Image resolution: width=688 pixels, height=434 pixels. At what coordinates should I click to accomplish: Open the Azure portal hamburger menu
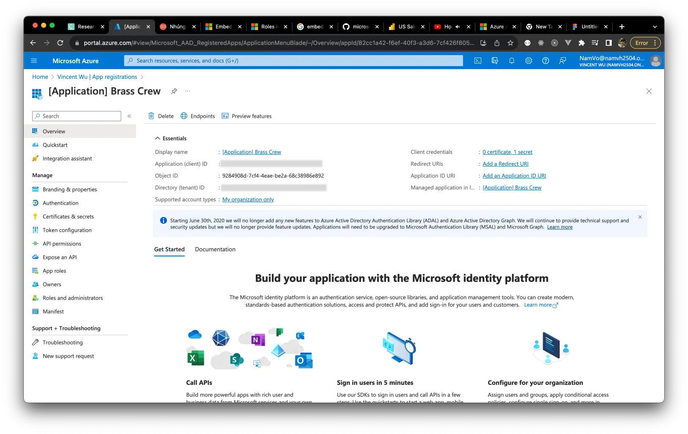click(x=34, y=61)
